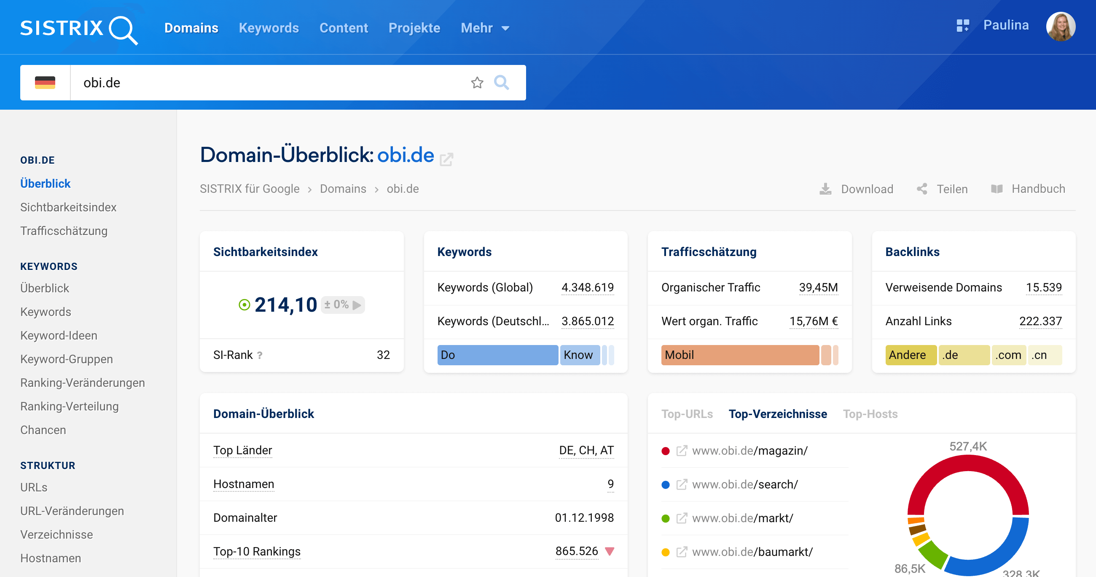Click the magnifier search icon

[x=501, y=83]
